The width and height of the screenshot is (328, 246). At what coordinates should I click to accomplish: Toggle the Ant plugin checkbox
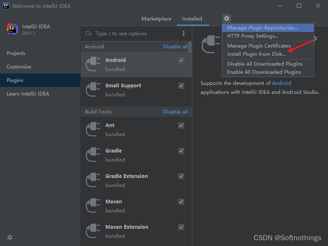click(x=181, y=125)
